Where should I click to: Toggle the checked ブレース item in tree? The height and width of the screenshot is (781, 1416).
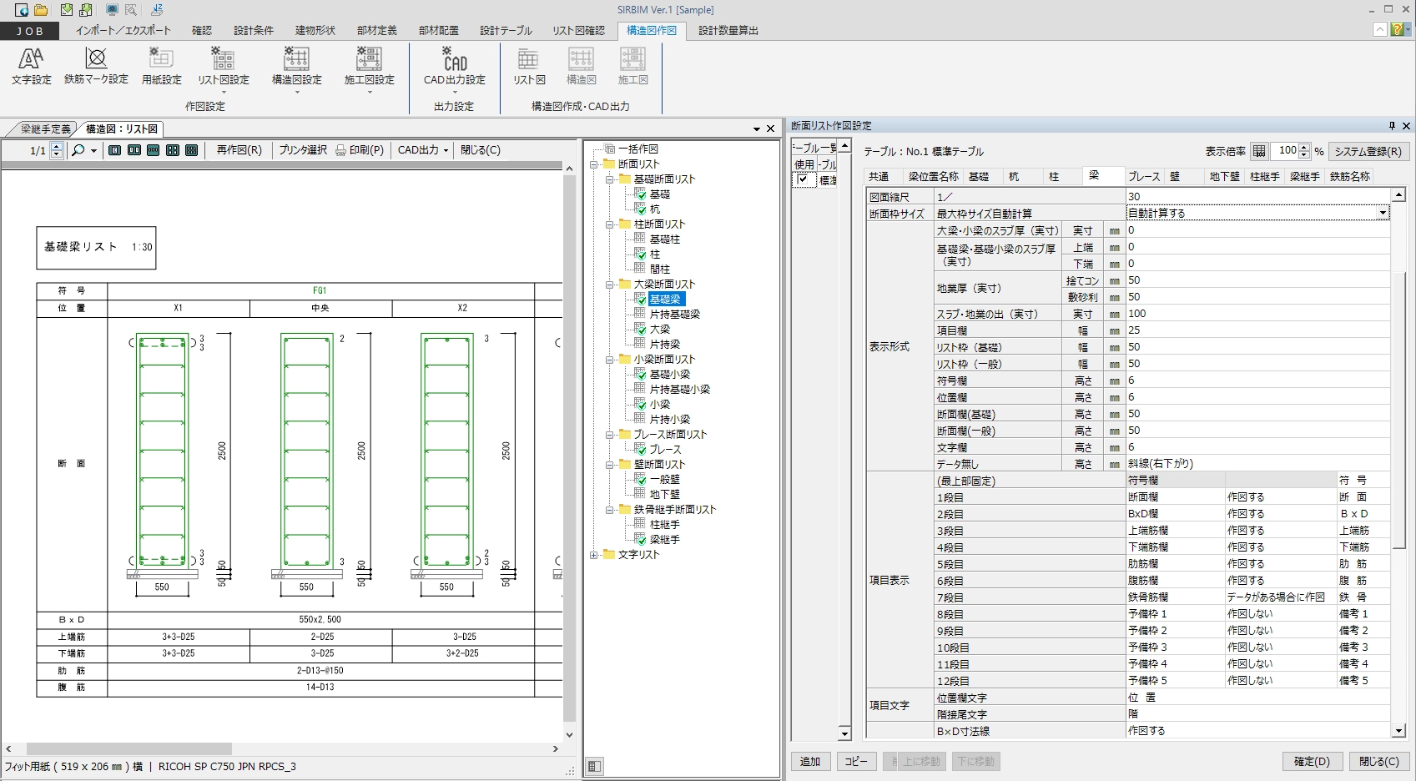(x=641, y=449)
